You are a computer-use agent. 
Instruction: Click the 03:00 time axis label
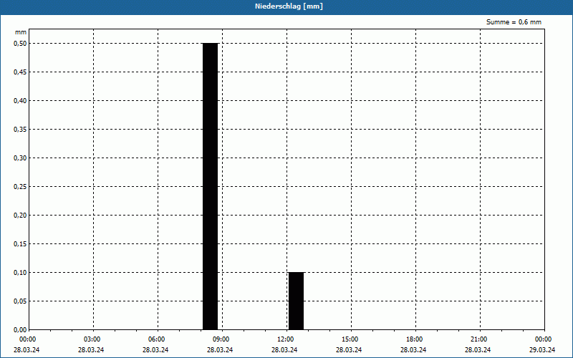tap(92, 339)
